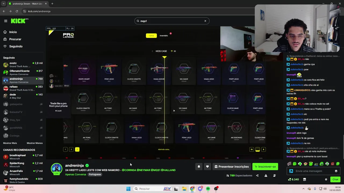The width and height of the screenshot is (344, 193).
Task: Click the user icon beside report
Action: [274, 176]
